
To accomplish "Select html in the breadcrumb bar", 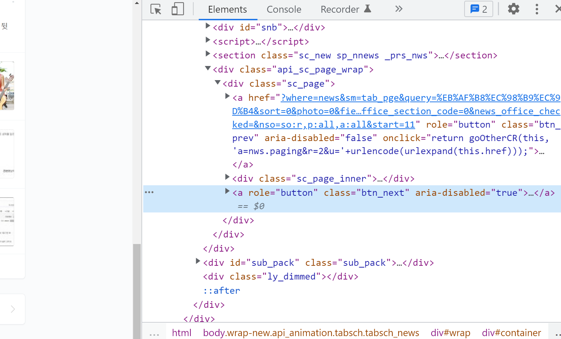I will [182, 333].
